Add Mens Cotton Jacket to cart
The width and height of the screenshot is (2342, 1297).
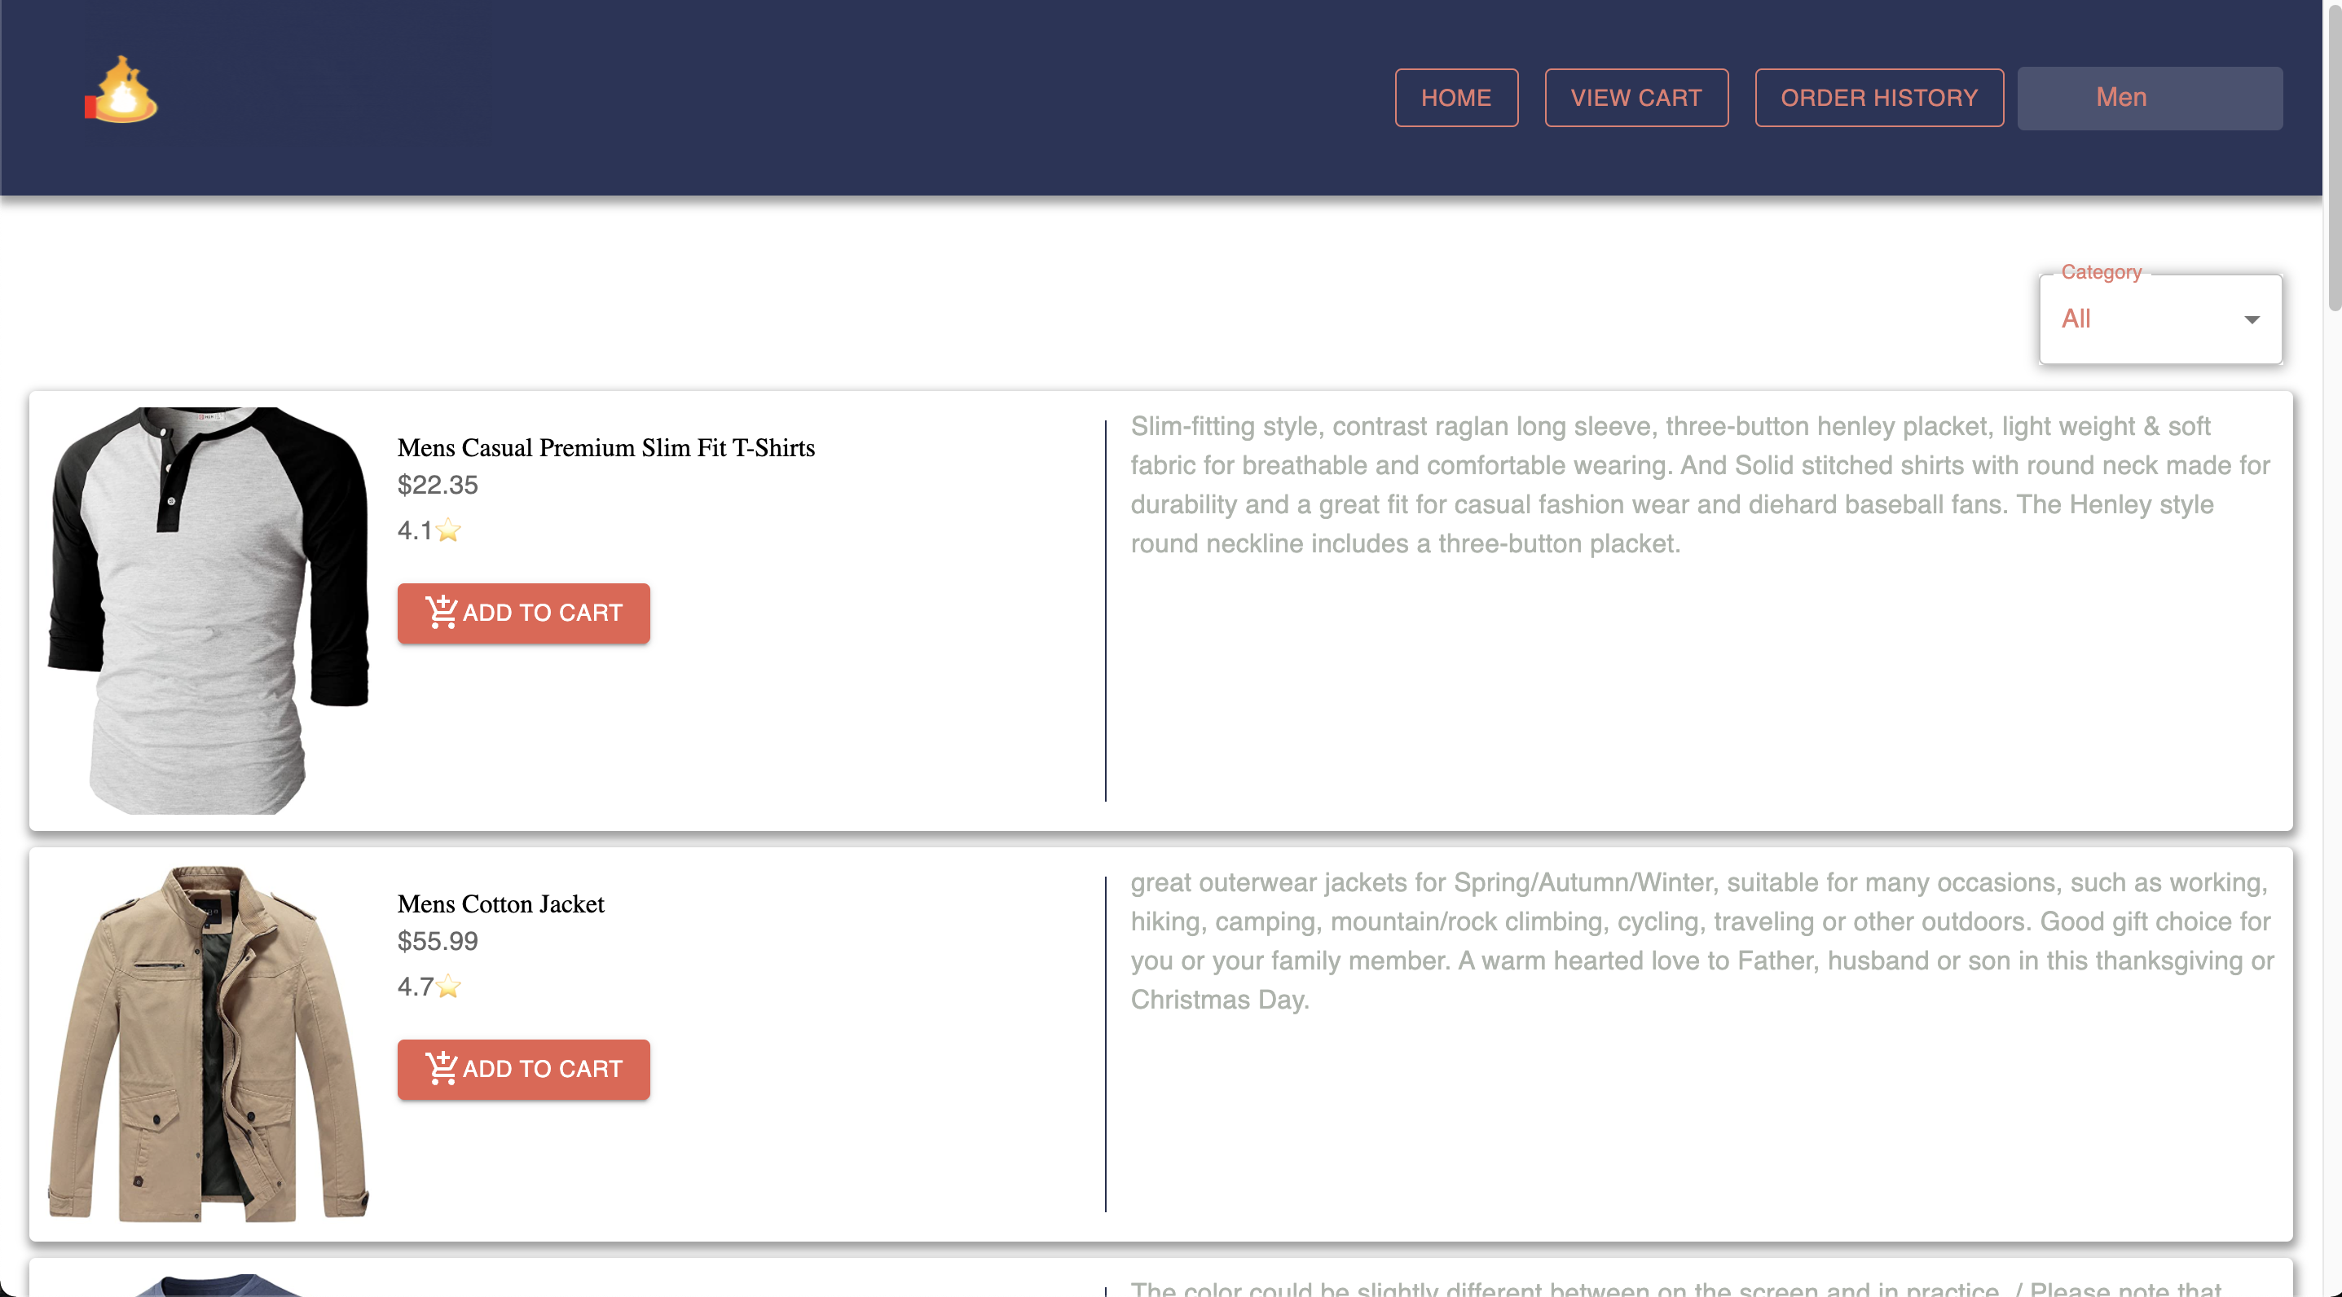(x=523, y=1069)
